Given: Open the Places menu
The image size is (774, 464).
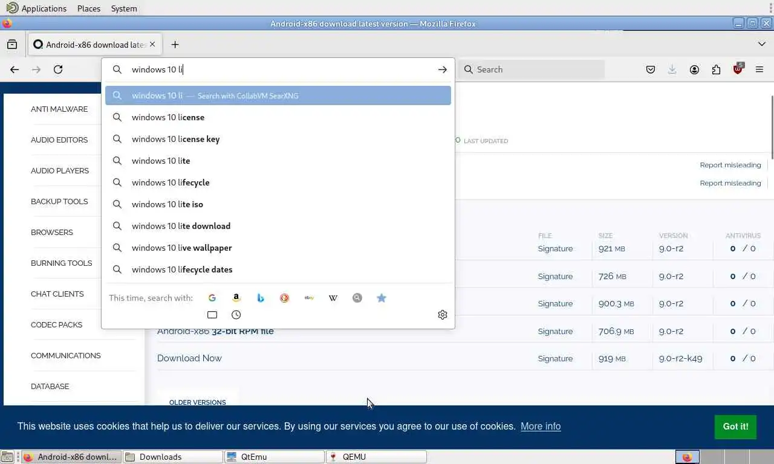Looking at the screenshot, I should pos(89,8).
